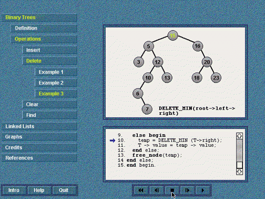265x199 pixels.
Task: Click tree node 7
Action: 147,109
